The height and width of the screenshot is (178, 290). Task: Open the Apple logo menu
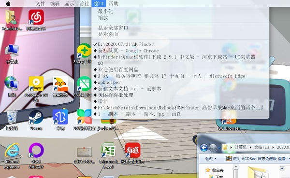click(x=8, y=3)
